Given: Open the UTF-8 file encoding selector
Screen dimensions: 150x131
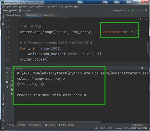Looking at the screenshot, I should (109, 128).
